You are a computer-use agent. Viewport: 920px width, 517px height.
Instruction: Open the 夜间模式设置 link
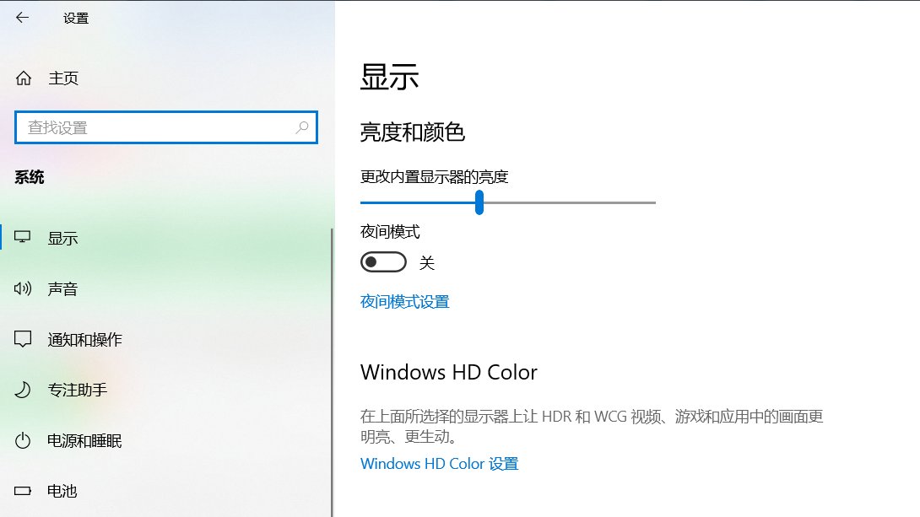pos(405,302)
